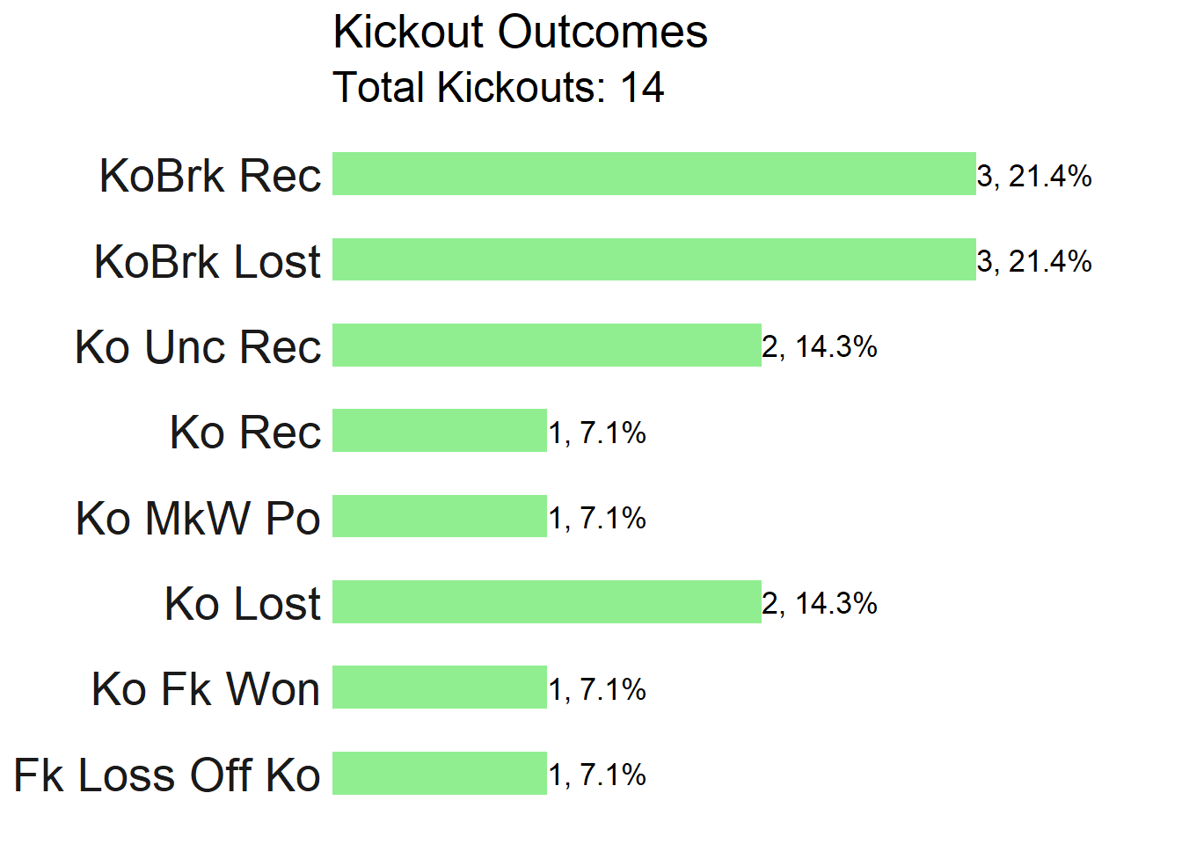
Task: Select the Ko Rec bar
Action: coord(440,431)
